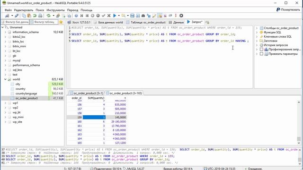This screenshot has height=170, width=303.
Task: Expand the information_schema database node
Action: click(5, 32)
